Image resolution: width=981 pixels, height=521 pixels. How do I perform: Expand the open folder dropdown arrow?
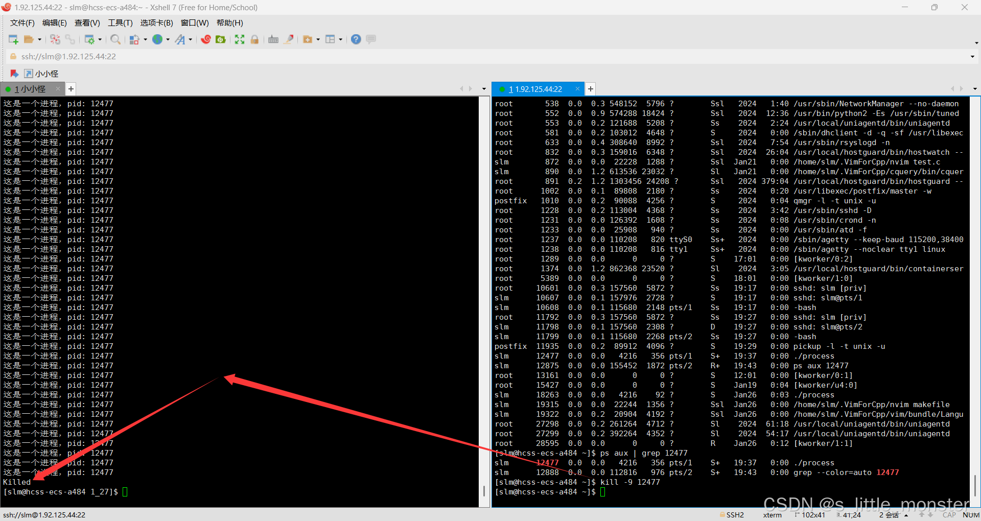39,39
